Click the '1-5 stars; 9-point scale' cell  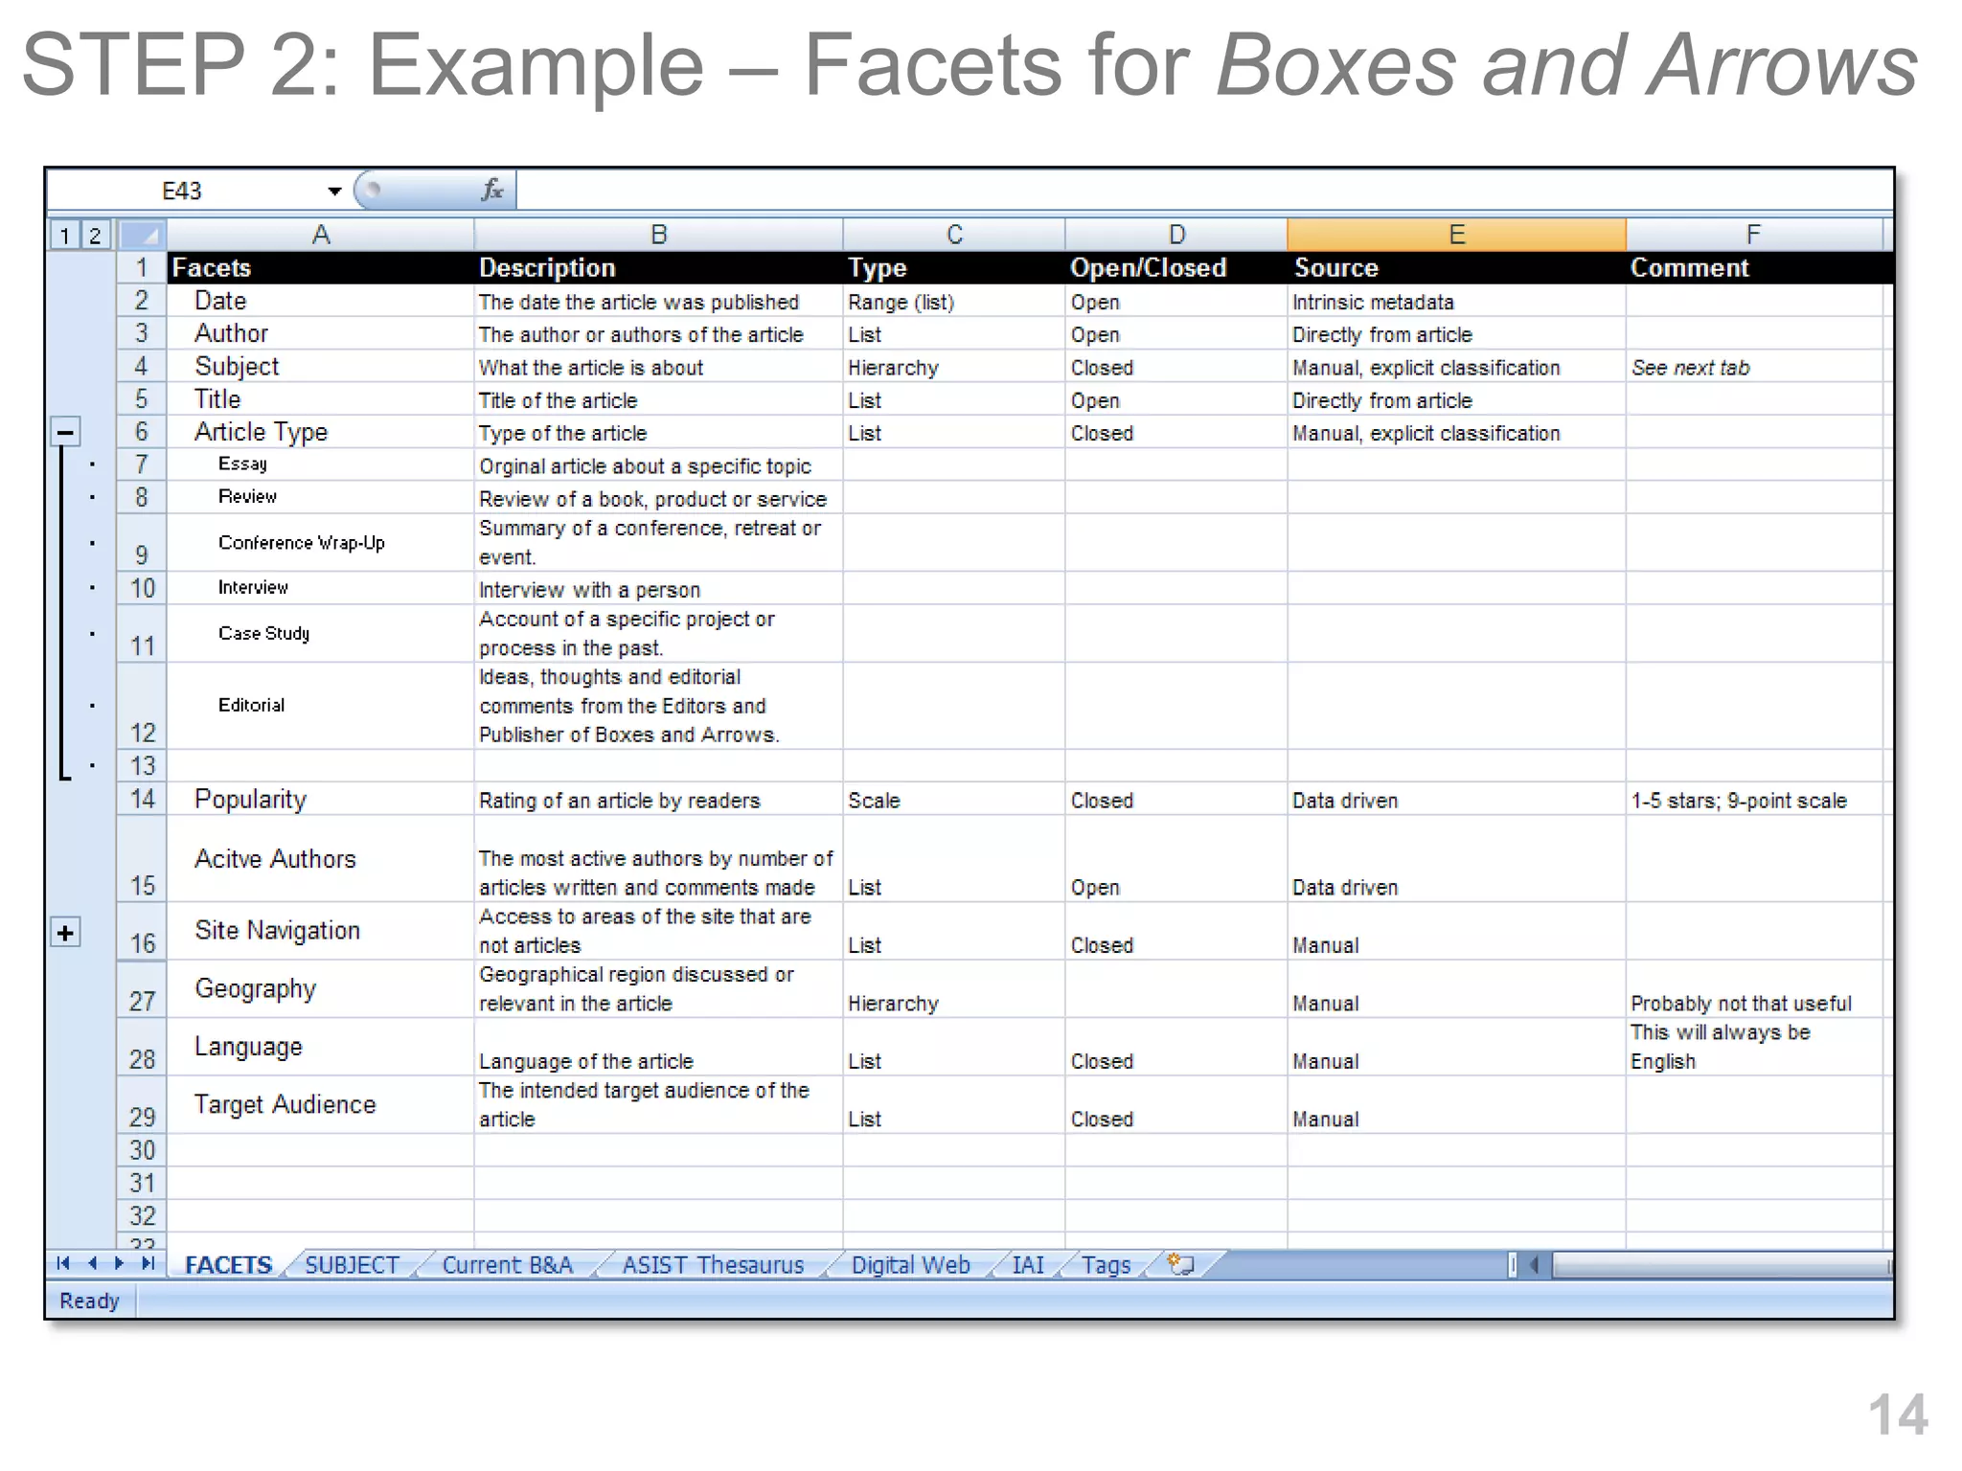click(1755, 800)
